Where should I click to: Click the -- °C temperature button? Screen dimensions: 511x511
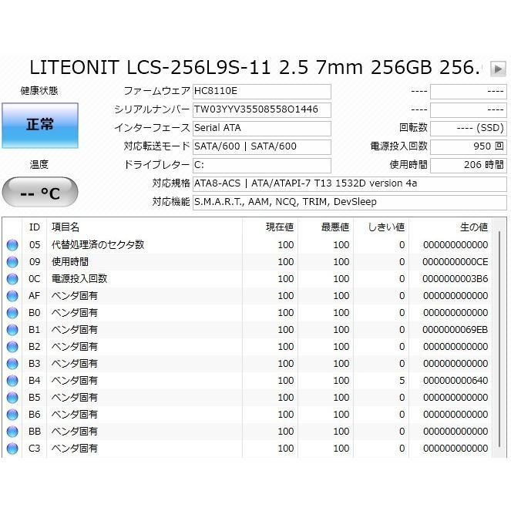(40, 192)
